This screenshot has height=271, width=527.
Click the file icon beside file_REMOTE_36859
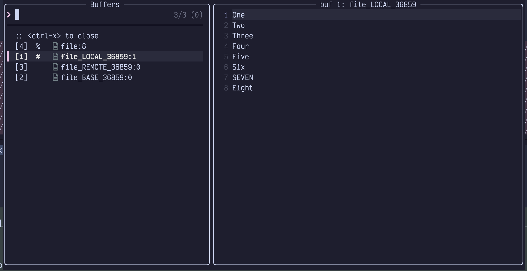[55, 67]
